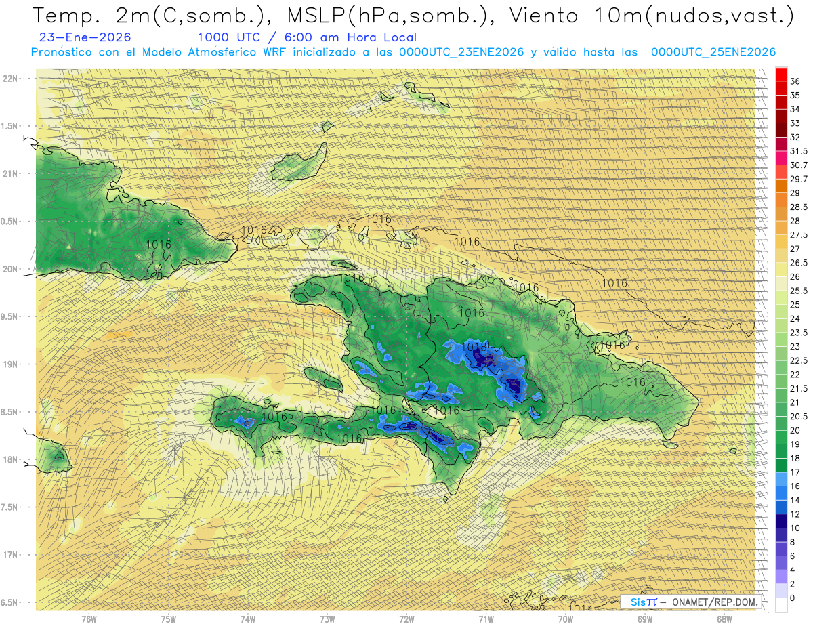
Task: Click the latitude axis label "20N"
Action: coord(9,269)
